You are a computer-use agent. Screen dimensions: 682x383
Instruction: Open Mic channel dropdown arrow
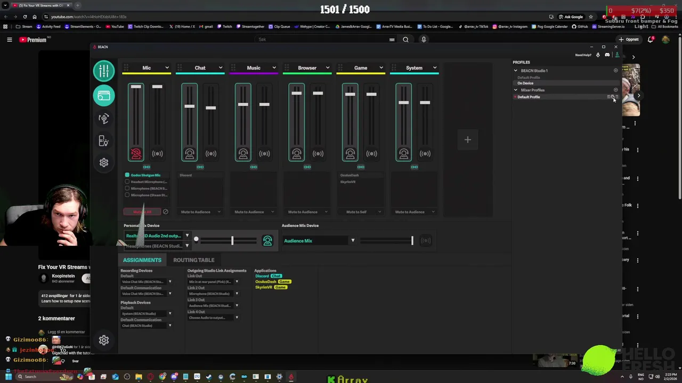click(167, 68)
